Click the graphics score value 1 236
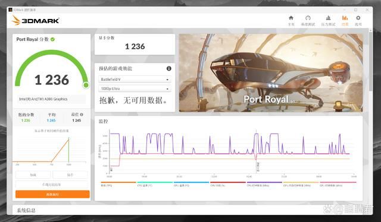Viewport: 381px width, 222px height. pos(135,46)
